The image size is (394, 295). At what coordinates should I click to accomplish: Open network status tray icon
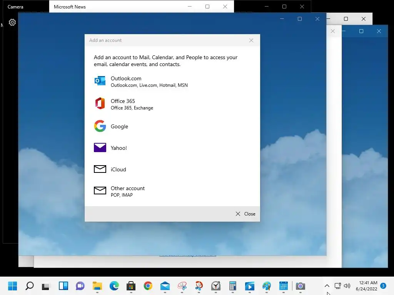[338, 286]
